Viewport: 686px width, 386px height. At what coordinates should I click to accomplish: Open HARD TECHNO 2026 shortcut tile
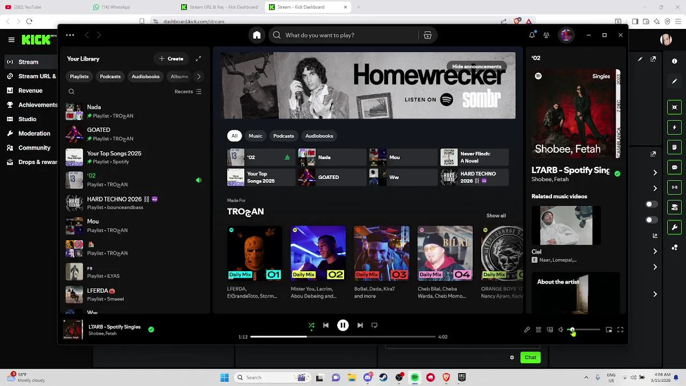(474, 177)
